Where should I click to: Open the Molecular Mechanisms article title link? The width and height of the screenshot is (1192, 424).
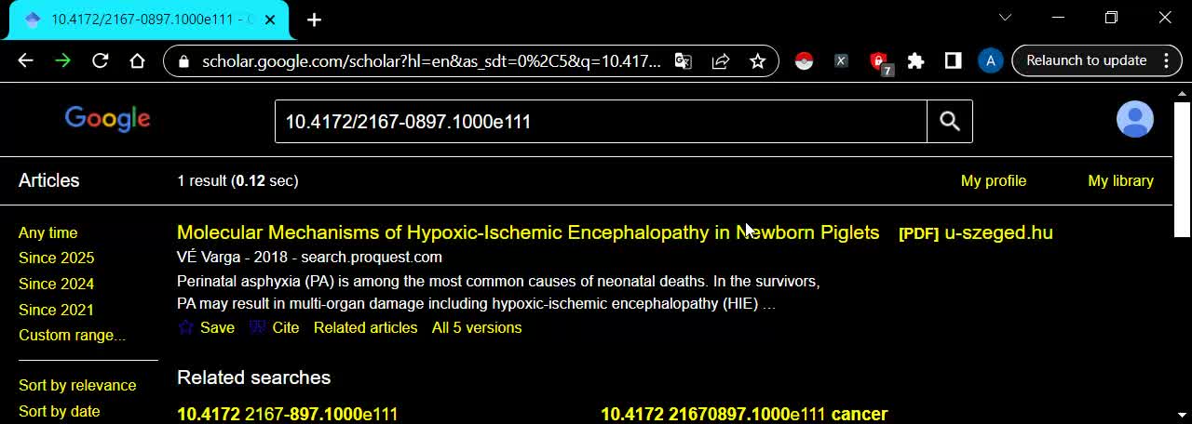[527, 232]
